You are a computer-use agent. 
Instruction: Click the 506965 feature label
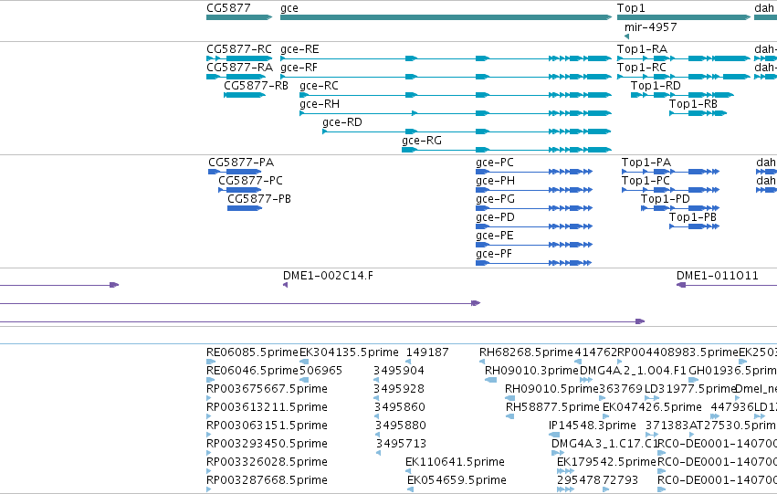coord(320,371)
